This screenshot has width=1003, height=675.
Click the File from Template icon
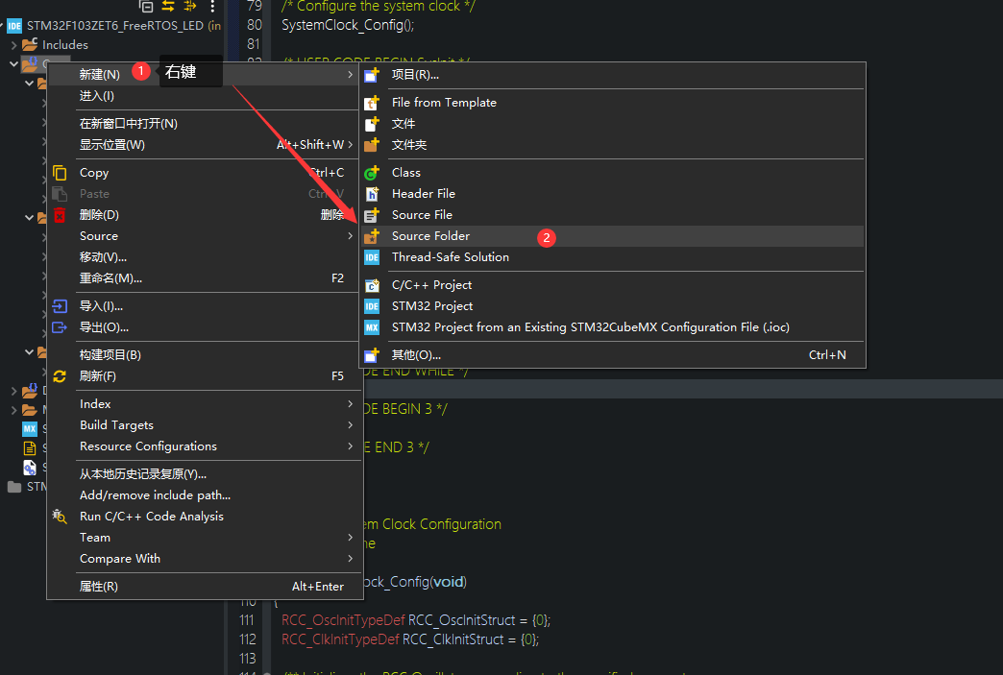click(x=372, y=103)
